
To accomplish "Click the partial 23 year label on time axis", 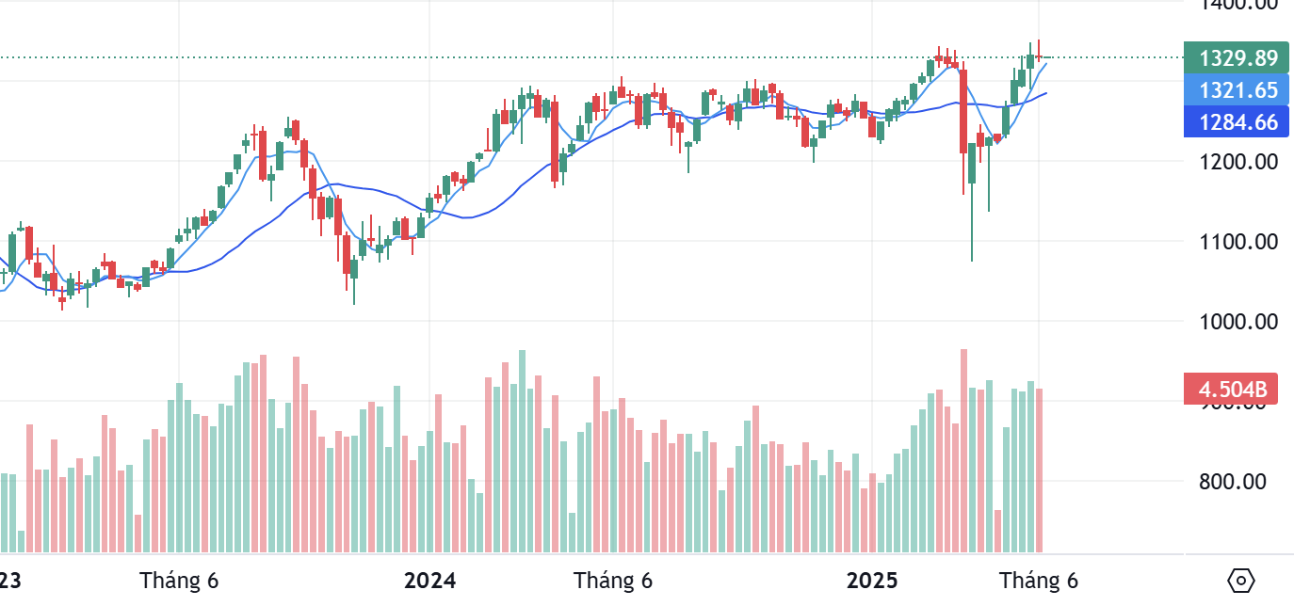I will 9,581.
